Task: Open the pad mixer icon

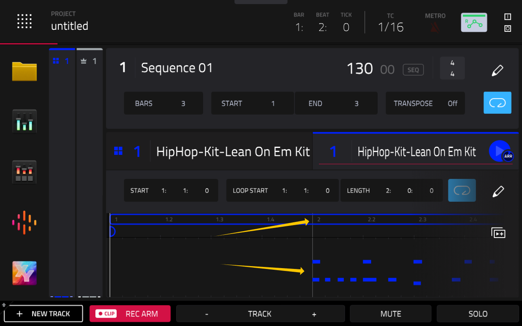Action: [24, 172]
